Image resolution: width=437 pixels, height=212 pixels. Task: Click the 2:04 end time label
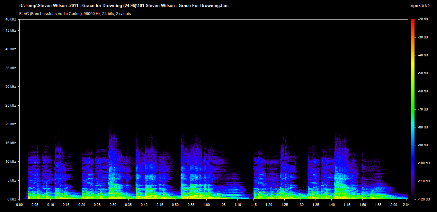406,205
